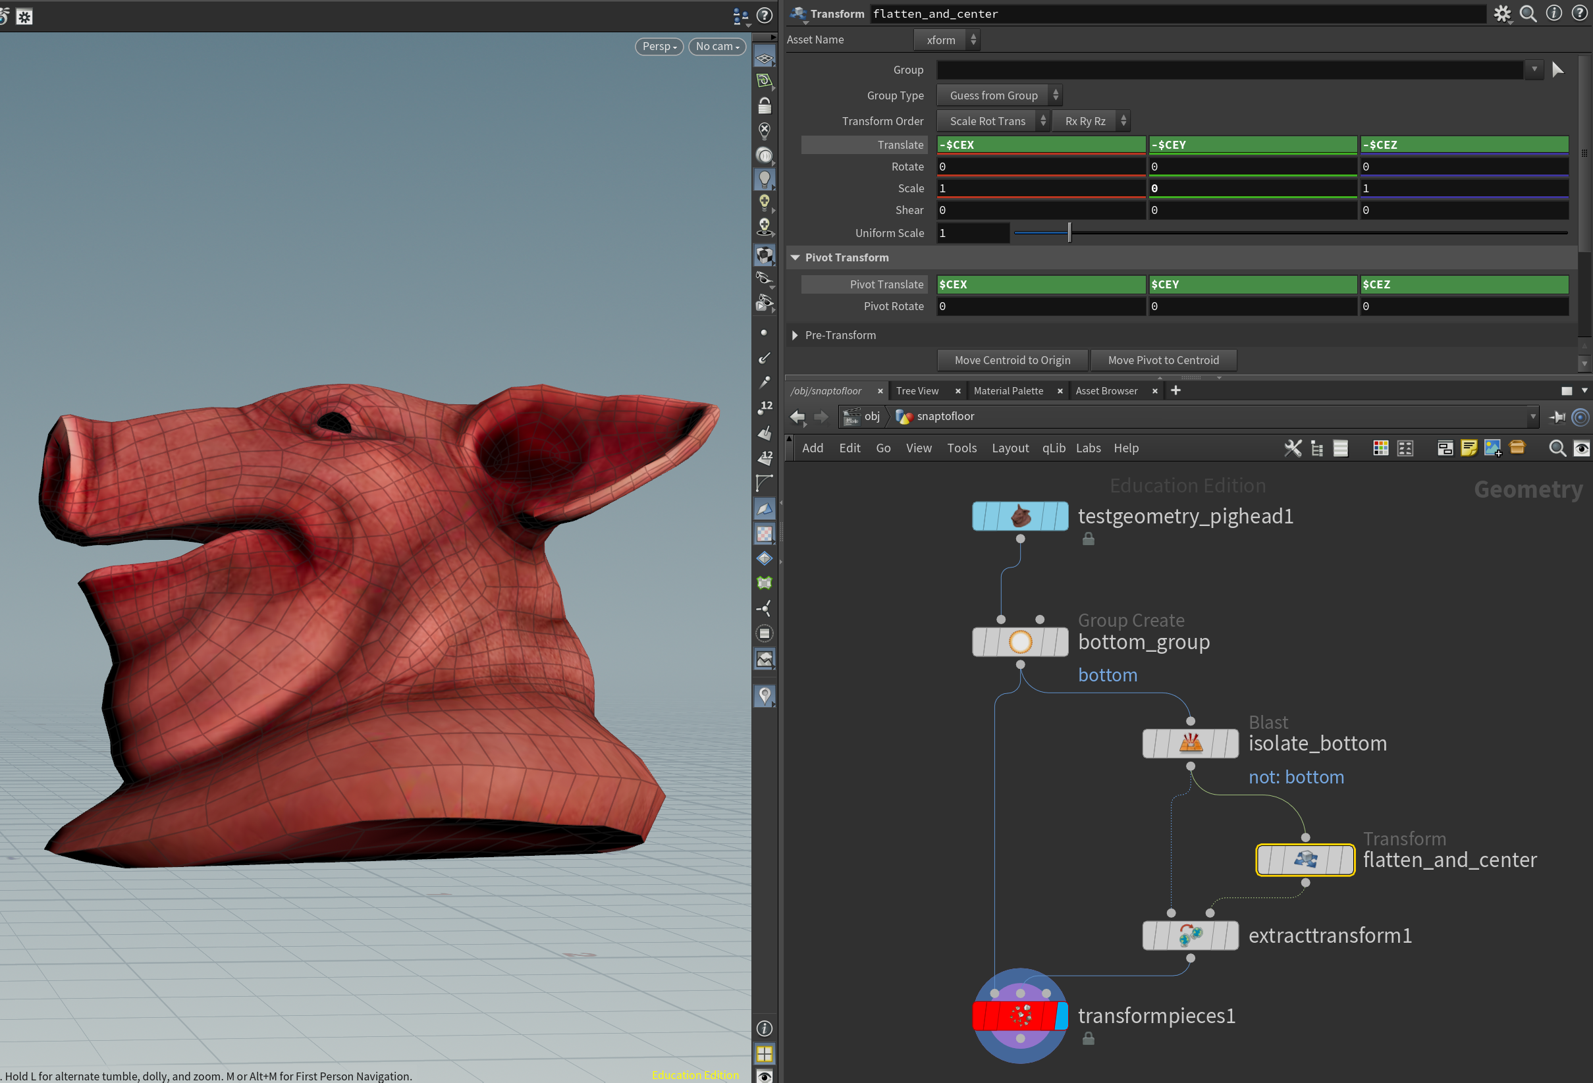The width and height of the screenshot is (1593, 1083).
Task: Open the parameter gear settings menu
Action: [1502, 14]
